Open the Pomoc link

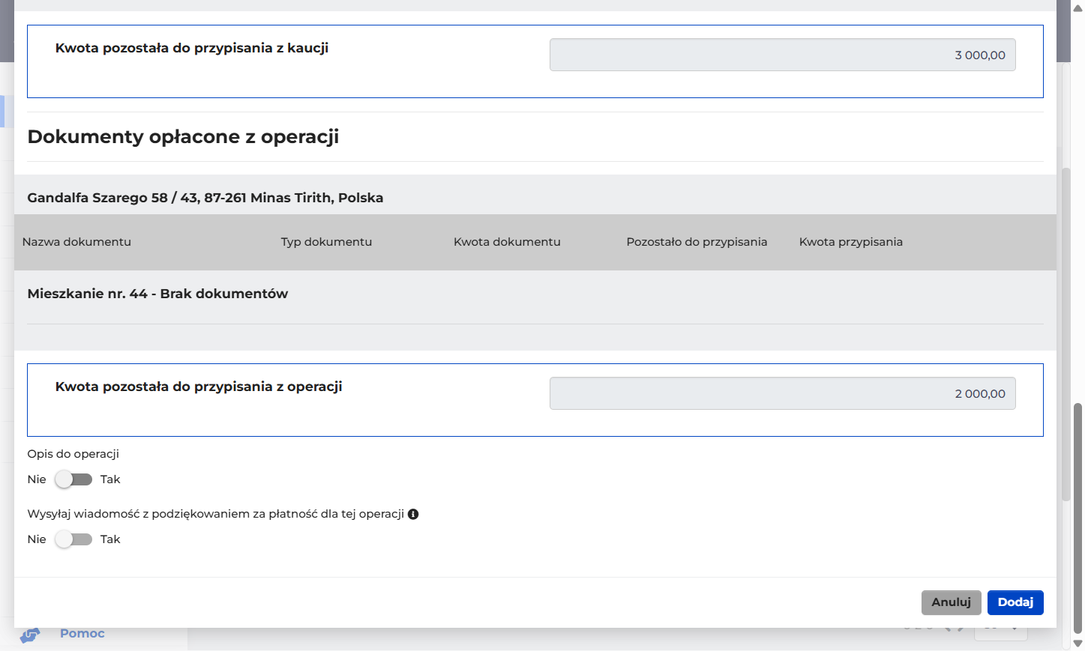(x=82, y=634)
